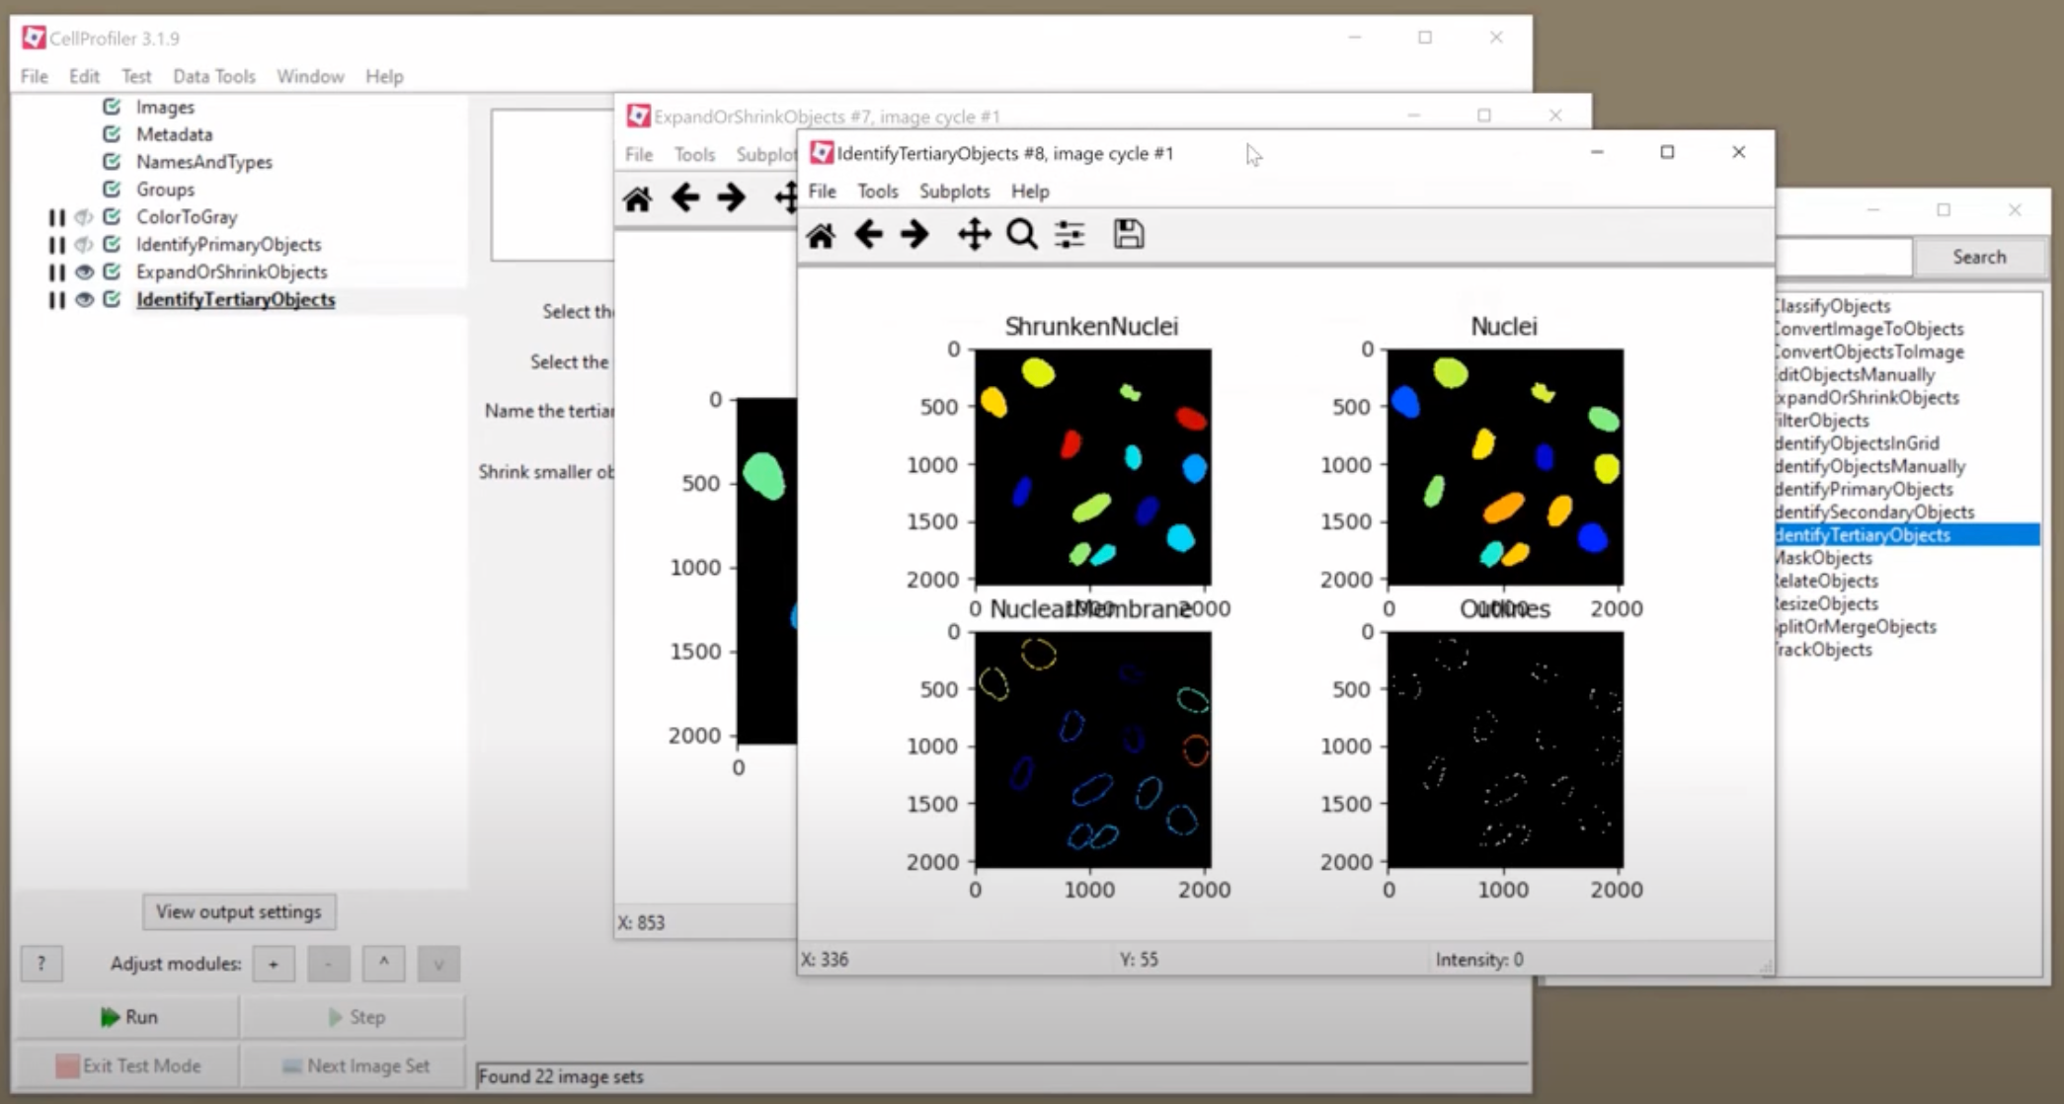Toggle display eye for ColorToGray module
Image resolution: width=2064 pixels, height=1104 pixels.
[84, 217]
